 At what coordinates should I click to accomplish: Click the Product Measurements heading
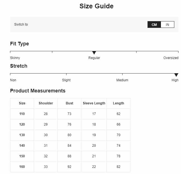(38, 91)
